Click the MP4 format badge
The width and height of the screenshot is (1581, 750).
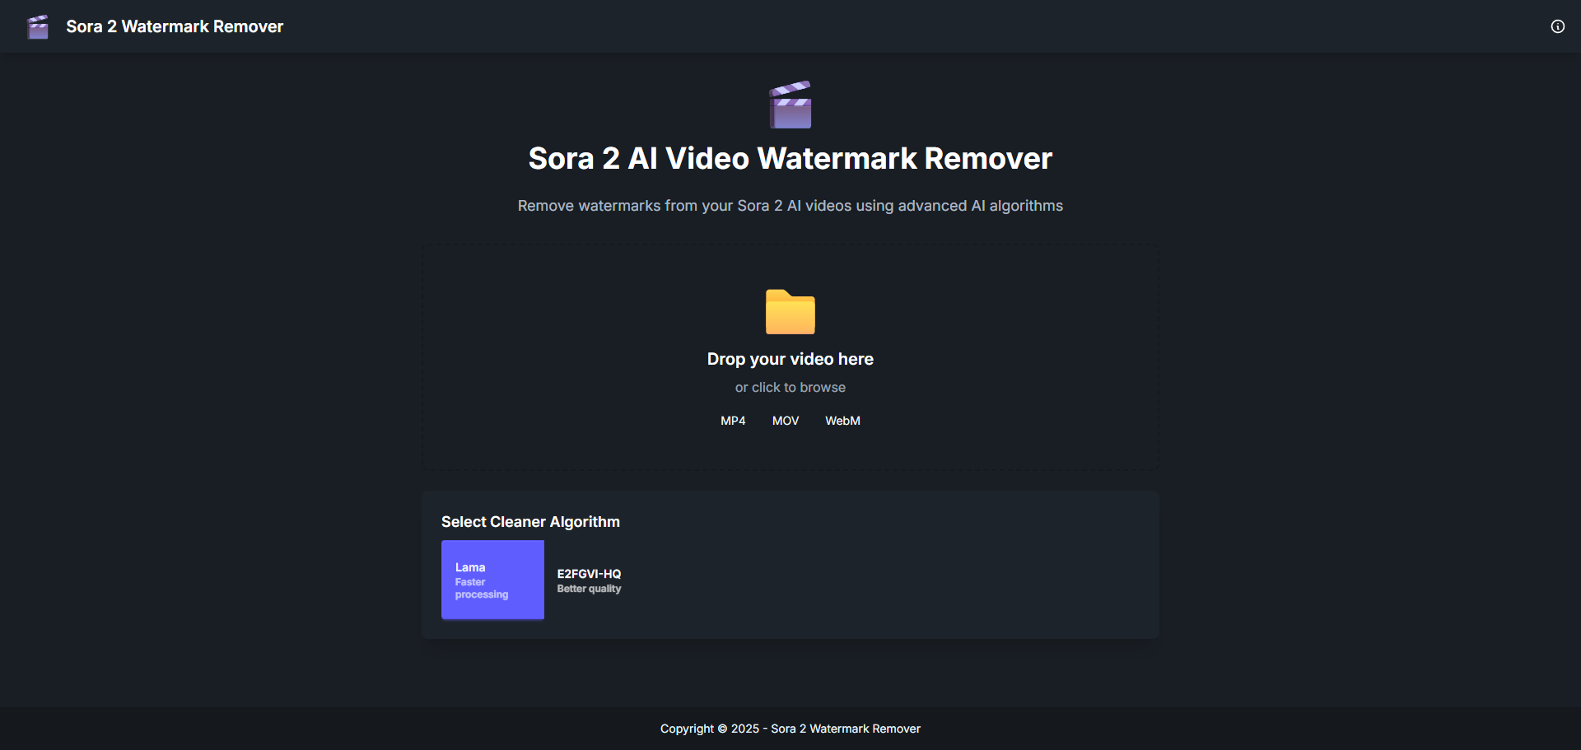(732, 421)
